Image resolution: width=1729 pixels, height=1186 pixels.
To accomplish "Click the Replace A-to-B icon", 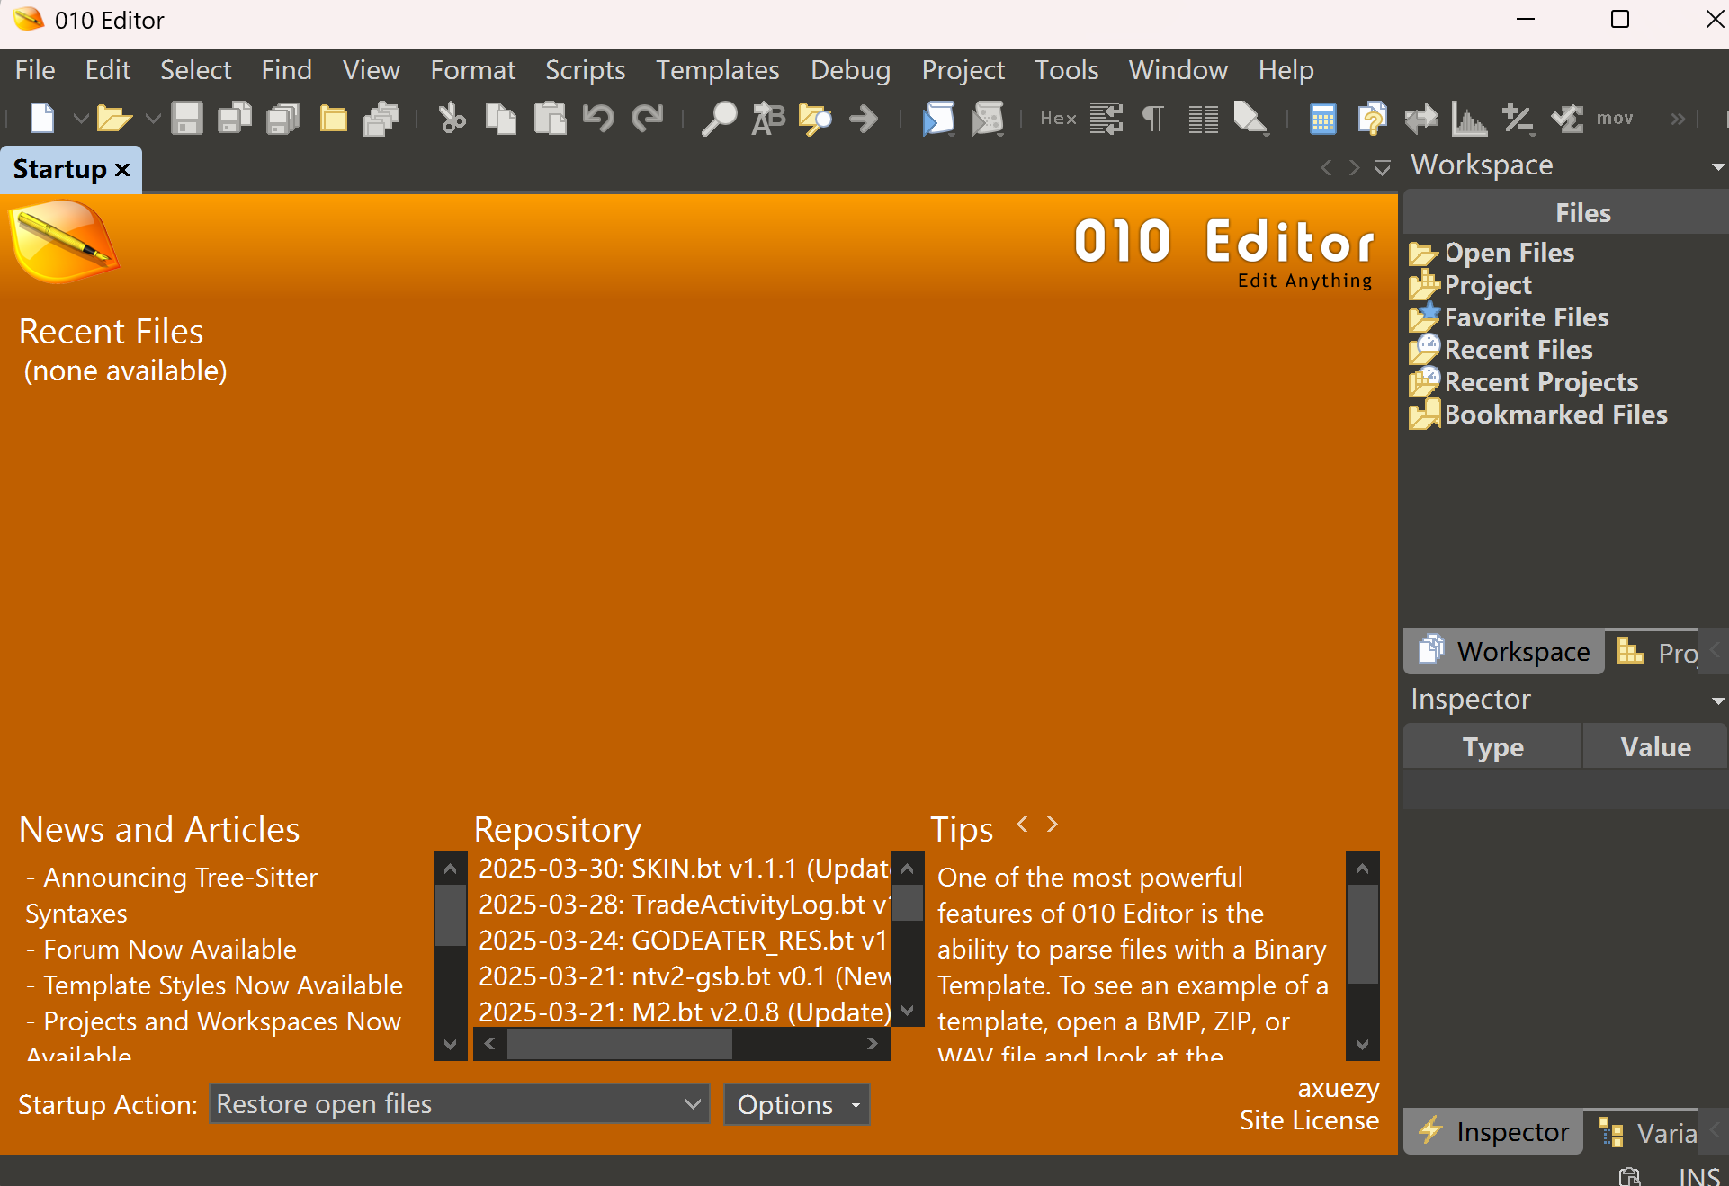I will [767, 118].
